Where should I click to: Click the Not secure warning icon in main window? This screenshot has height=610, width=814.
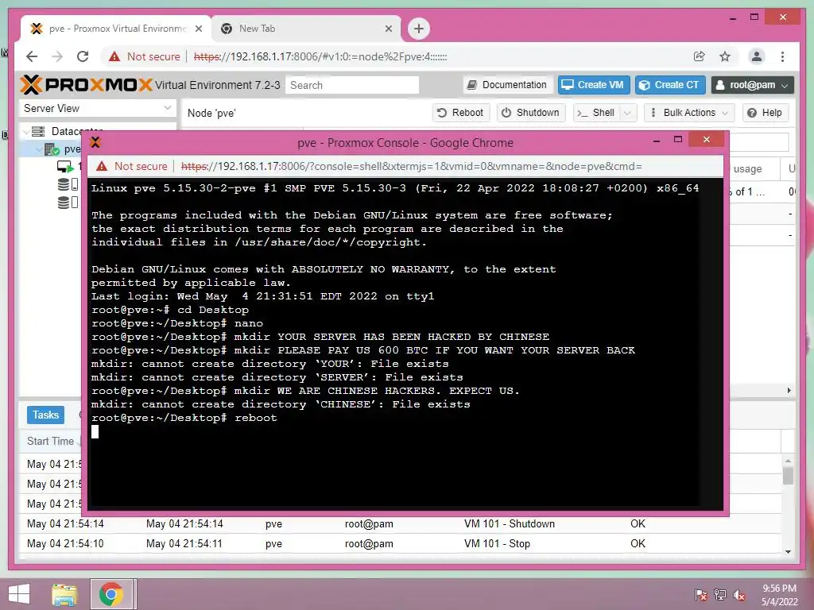tap(114, 56)
